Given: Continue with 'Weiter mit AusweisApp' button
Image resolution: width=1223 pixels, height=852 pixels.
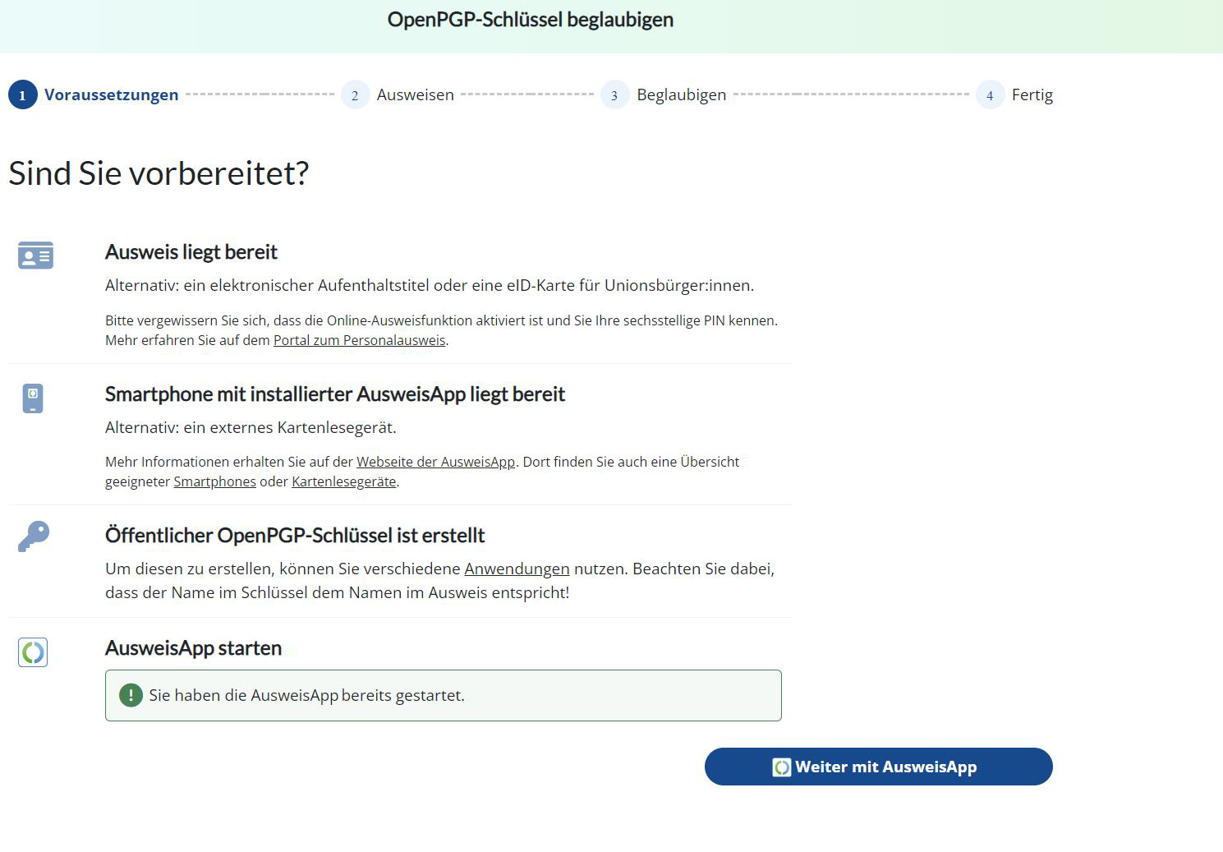Looking at the screenshot, I should coord(878,767).
